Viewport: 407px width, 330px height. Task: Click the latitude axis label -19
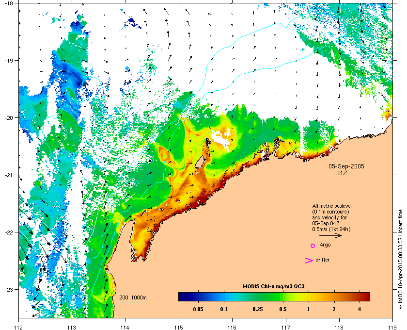(9, 61)
